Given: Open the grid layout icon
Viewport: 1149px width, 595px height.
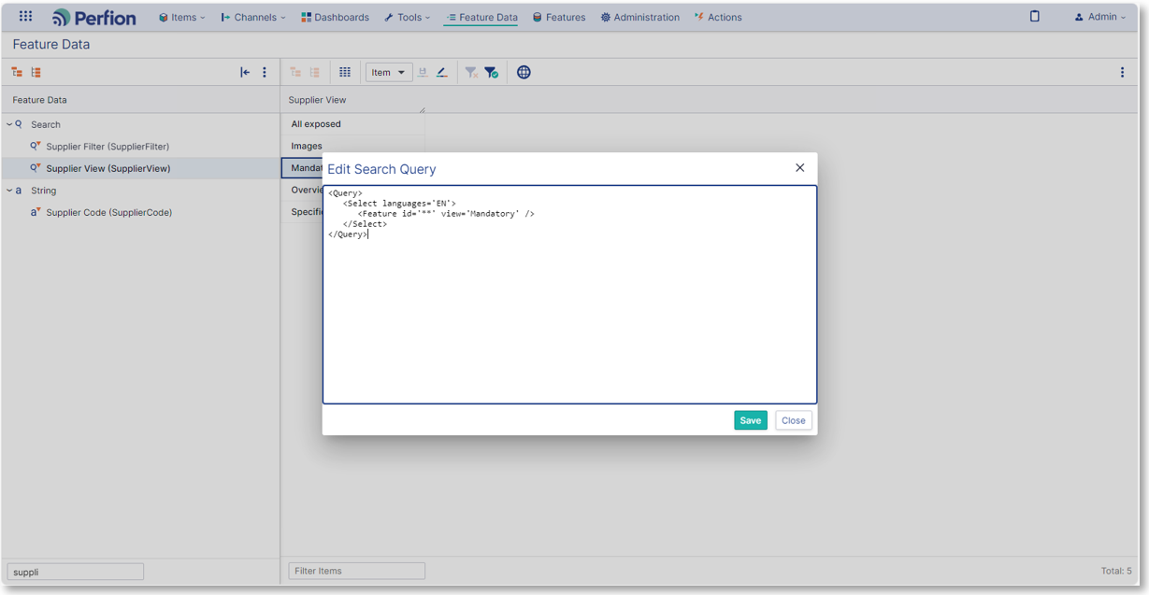Looking at the screenshot, I should (x=345, y=72).
